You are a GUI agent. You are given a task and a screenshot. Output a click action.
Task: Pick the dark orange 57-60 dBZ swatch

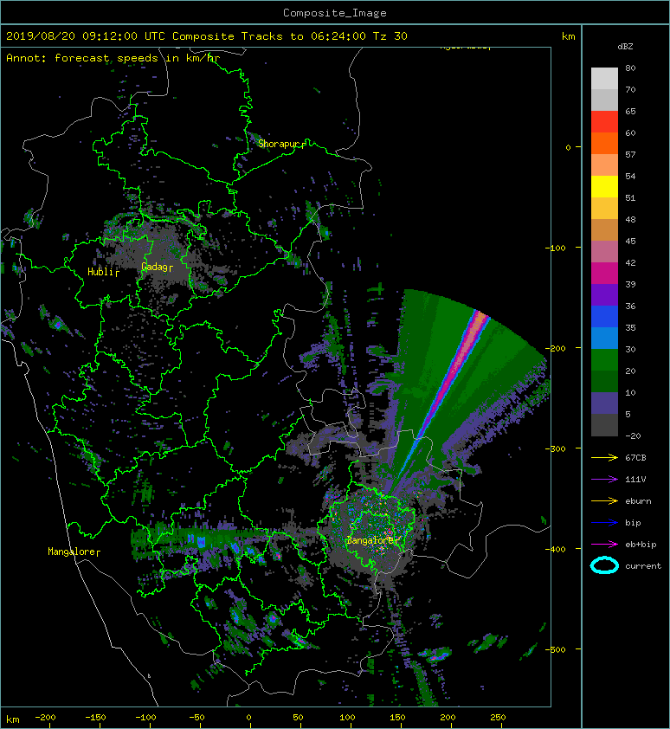604,143
